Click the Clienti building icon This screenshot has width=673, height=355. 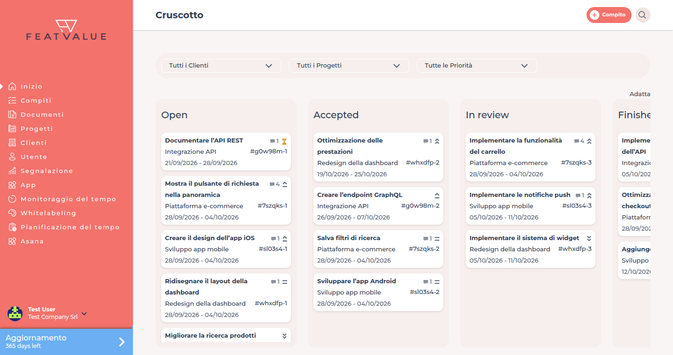point(12,143)
